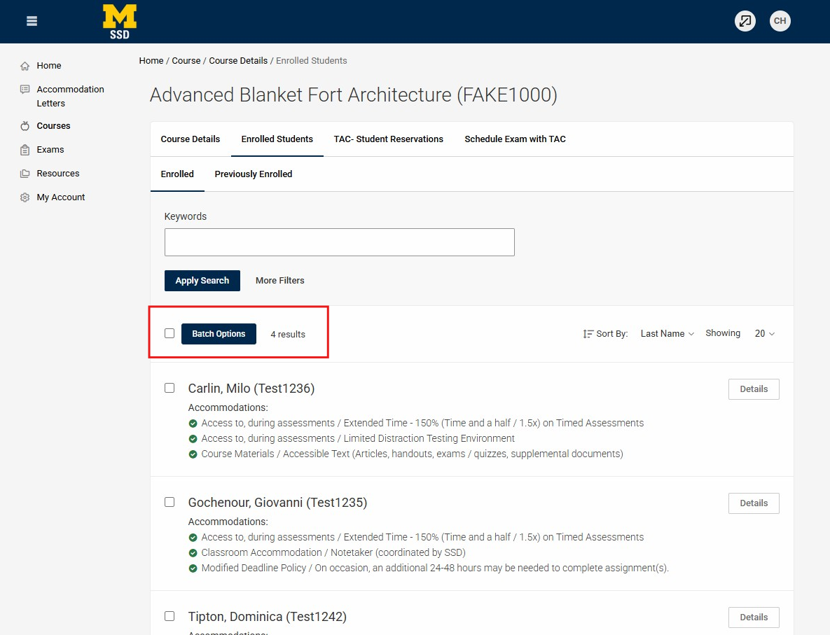
Task: Click into the Keywords search field
Action: click(x=339, y=242)
